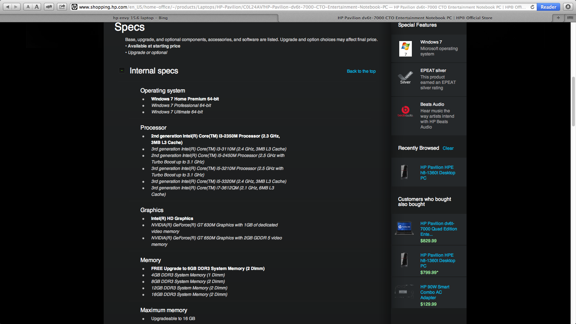Click the Beats Audio logo icon
576x324 pixels.
pos(405,111)
